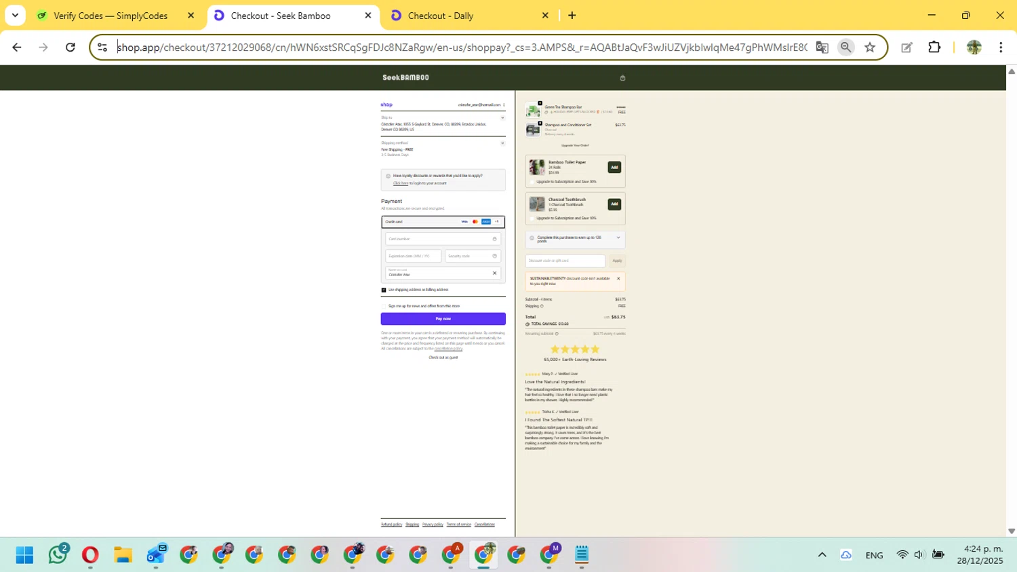This screenshot has width=1017, height=572.
Task: Click the translate page icon
Action: [822, 47]
